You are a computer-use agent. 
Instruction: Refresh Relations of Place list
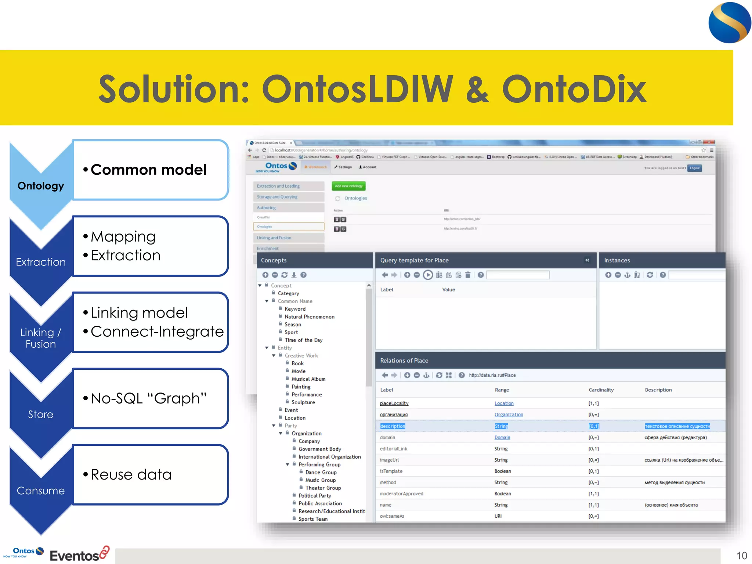click(x=439, y=375)
